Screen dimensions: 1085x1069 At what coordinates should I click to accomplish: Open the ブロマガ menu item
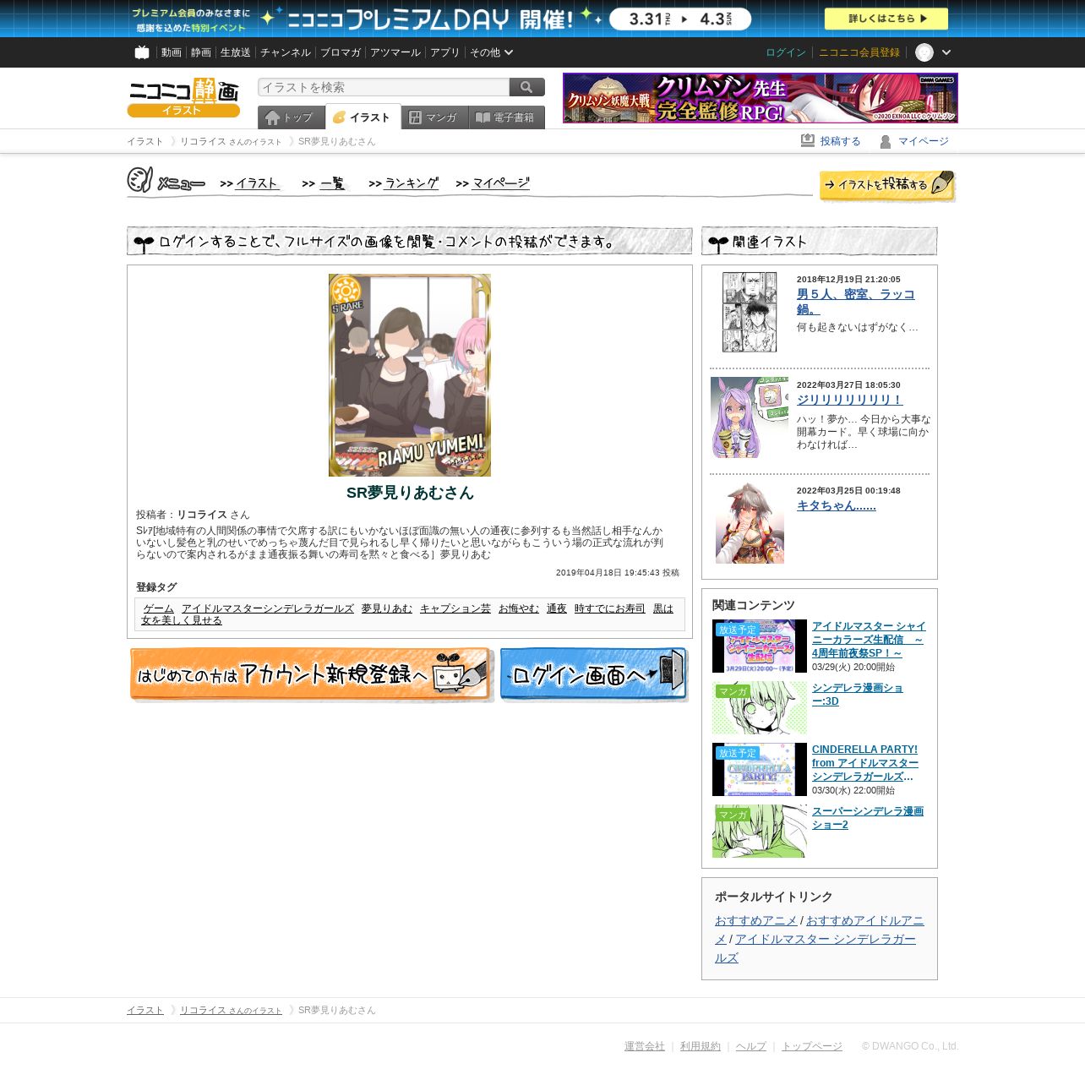(341, 52)
